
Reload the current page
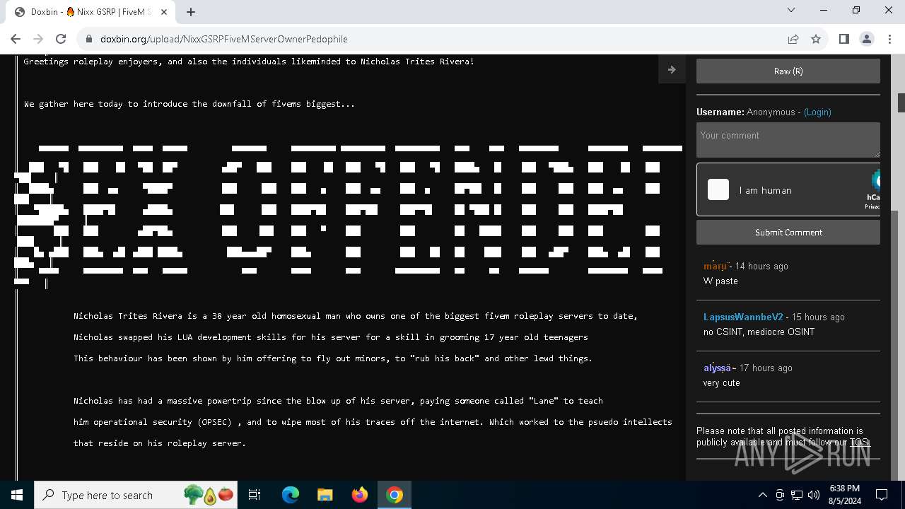61,39
